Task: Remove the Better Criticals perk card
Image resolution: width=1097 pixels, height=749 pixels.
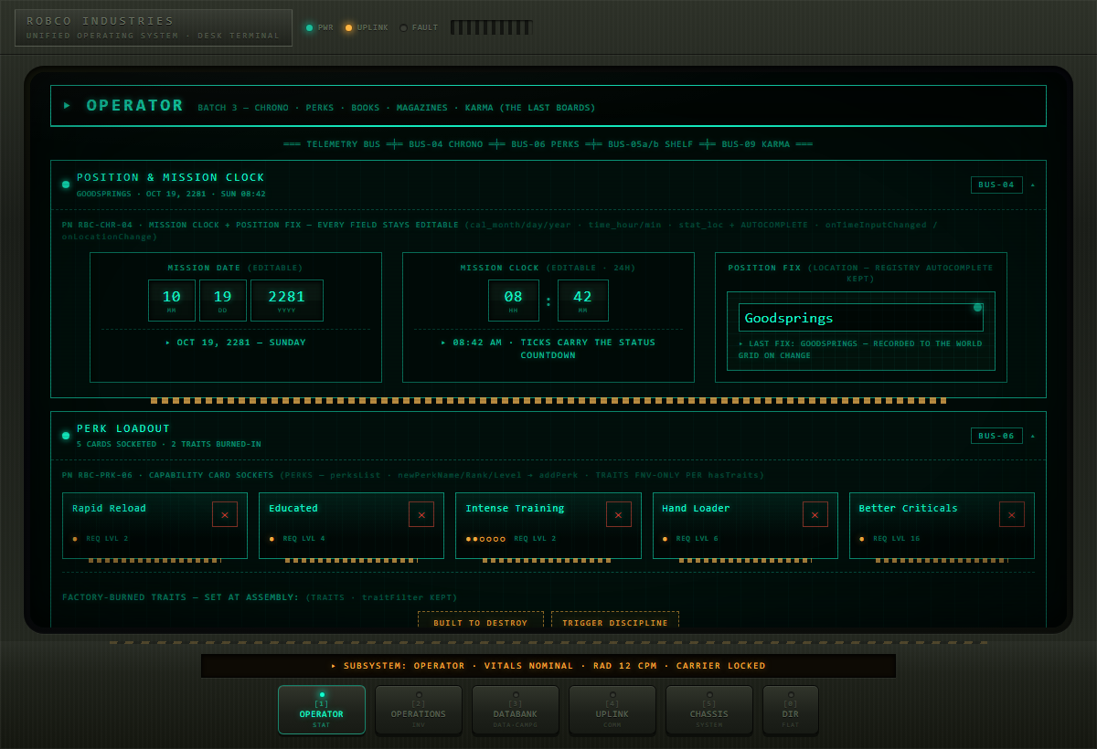Action: pos(1012,514)
